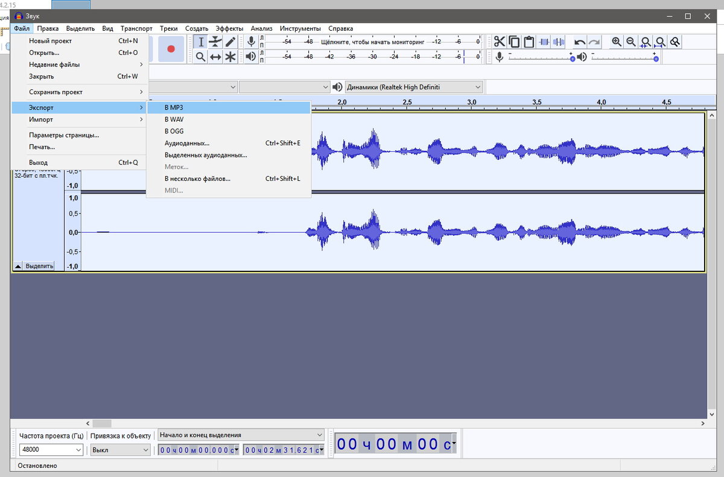Choose Выделенных аудиоданных... export option

pyautogui.click(x=229, y=155)
